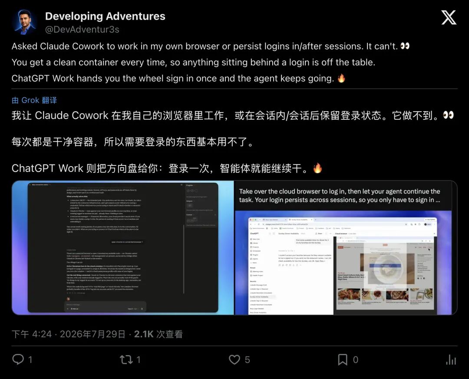This screenshot has height=379, width=469.
Task: Open the @DevAdventur3s handle link
Action: click(x=82, y=30)
